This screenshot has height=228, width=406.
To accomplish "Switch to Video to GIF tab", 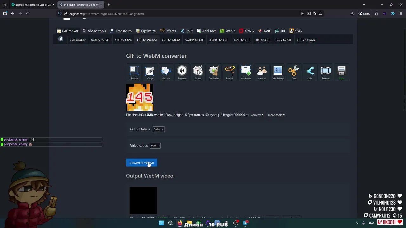I will (x=100, y=40).
